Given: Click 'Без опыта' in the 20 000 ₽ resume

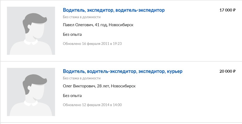Looking at the screenshot, I should [x=72, y=96].
